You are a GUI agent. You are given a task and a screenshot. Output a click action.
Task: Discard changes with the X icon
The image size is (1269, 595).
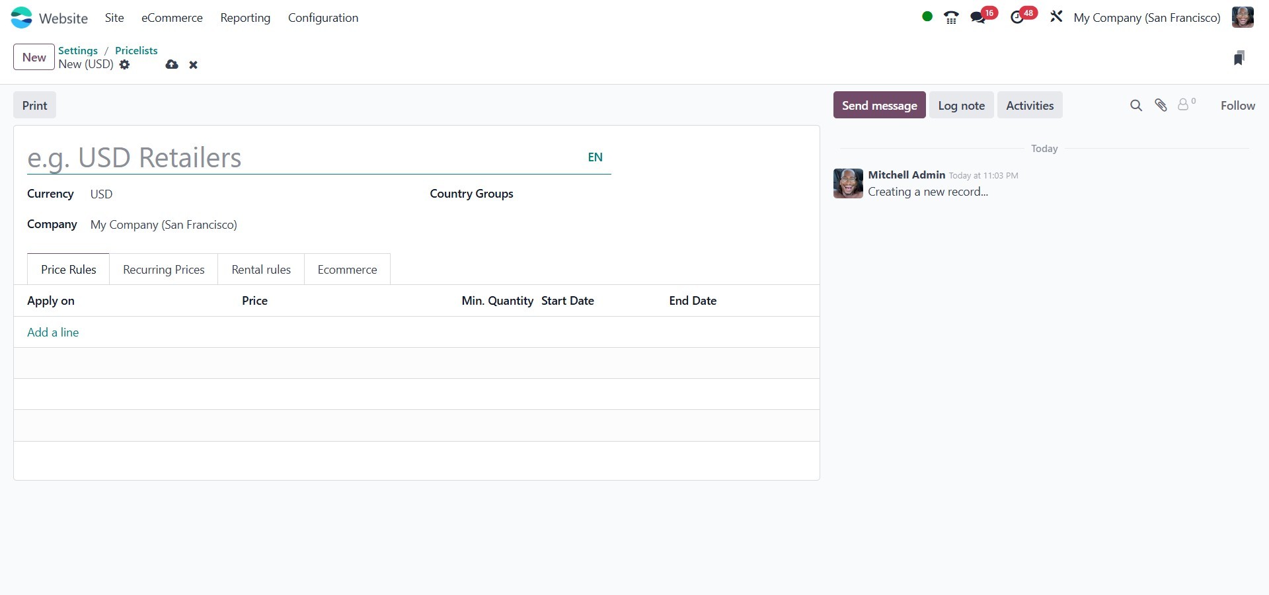click(193, 65)
